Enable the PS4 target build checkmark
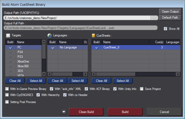This screenshot has width=185, height=119. (x=11, y=52)
